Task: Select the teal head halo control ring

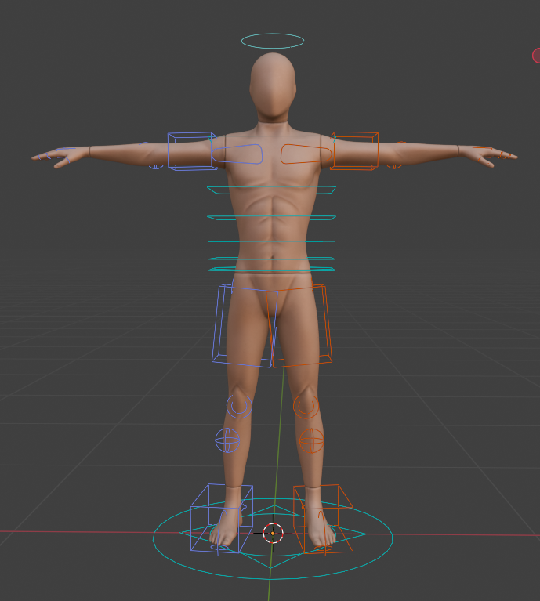Action: pos(273,41)
